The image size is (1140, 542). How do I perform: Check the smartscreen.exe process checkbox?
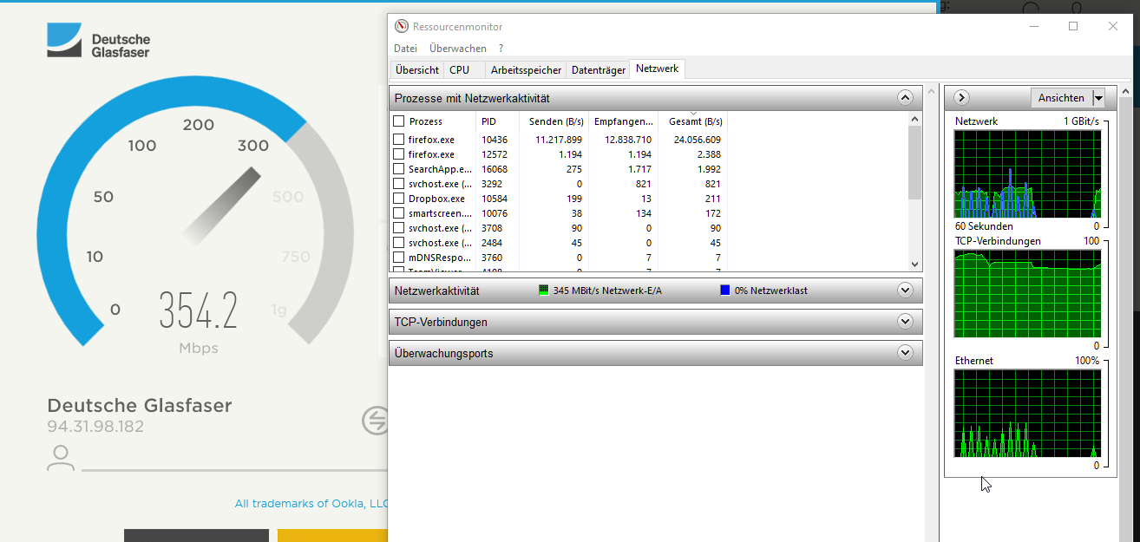[398, 213]
